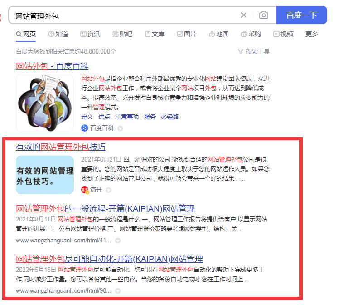This screenshot has width=338, height=305.
Task: Expand dropdown arrow next to 篇开
Action: tap(109, 190)
